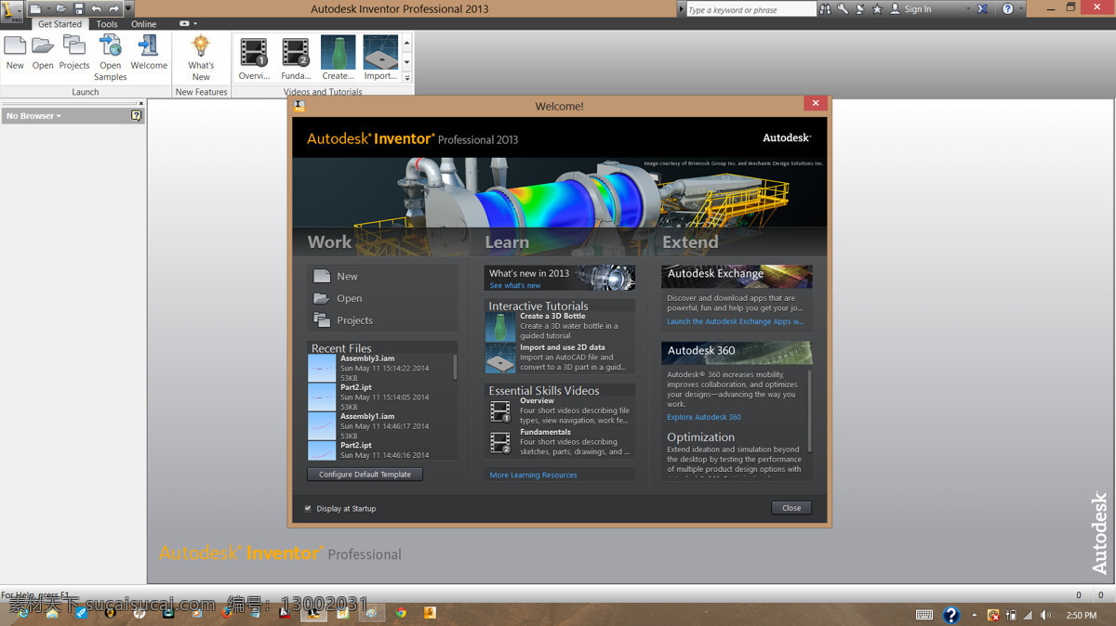Show the Welcome screen from the ribbon

[x=149, y=46]
